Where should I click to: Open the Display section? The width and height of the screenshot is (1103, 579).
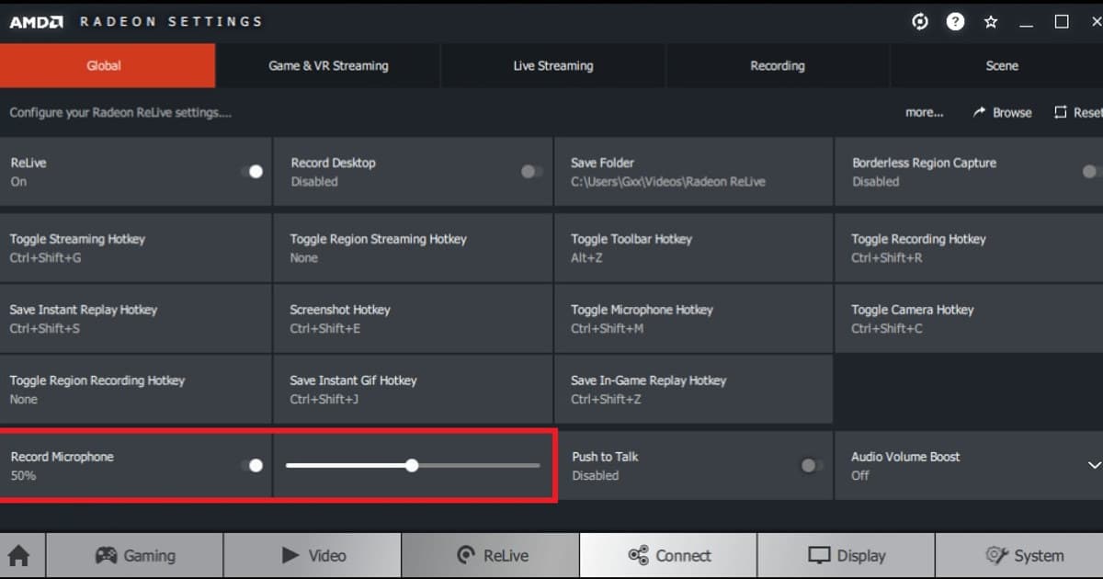click(x=847, y=556)
